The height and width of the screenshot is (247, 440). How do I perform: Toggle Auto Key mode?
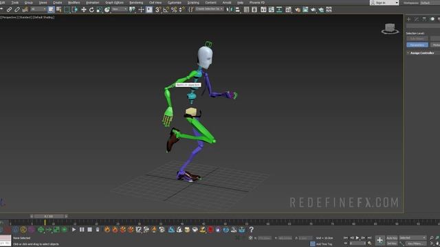392,238
